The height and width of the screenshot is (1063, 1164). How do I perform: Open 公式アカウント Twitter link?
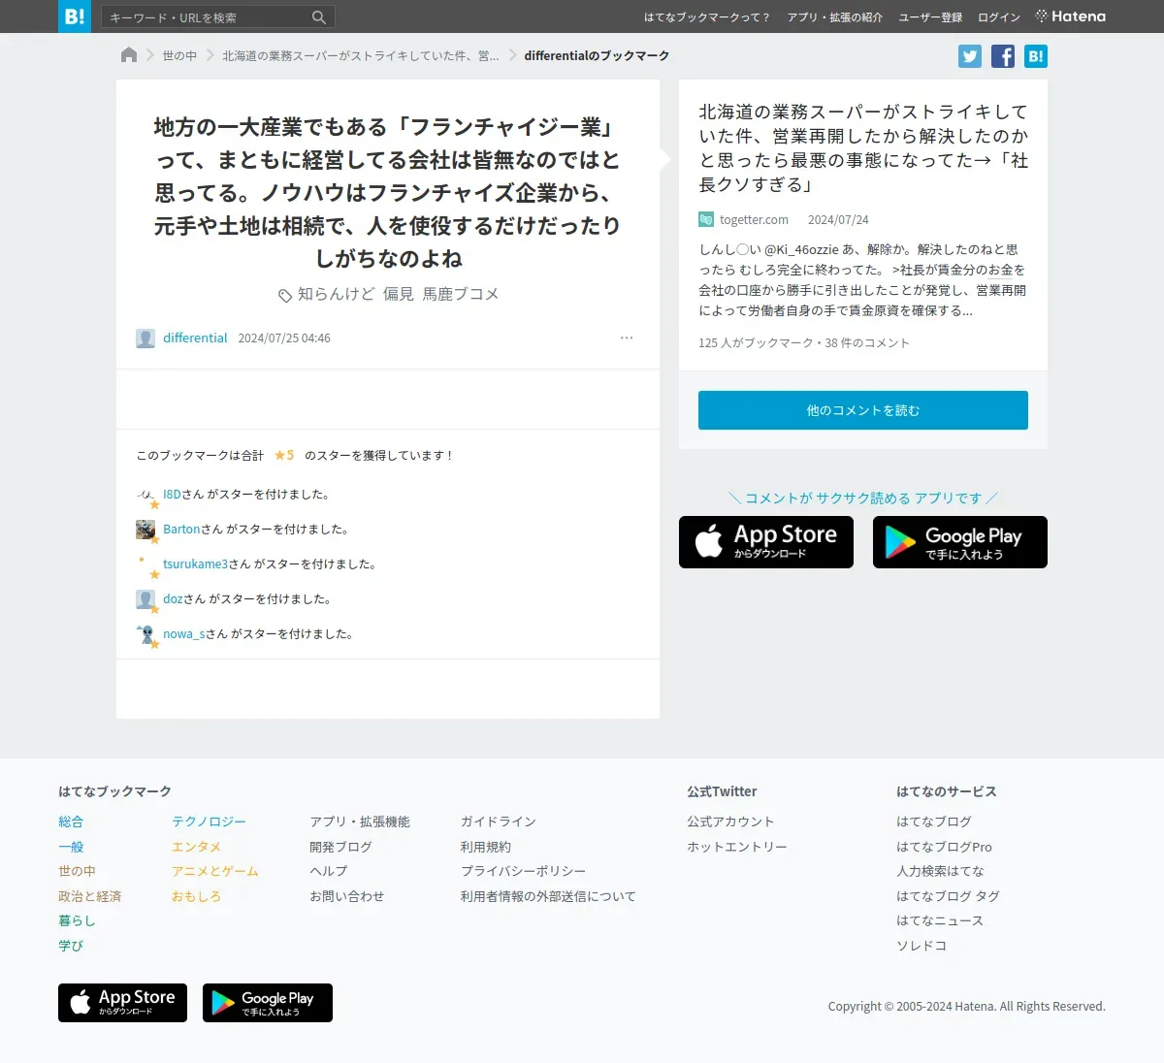(x=730, y=821)
